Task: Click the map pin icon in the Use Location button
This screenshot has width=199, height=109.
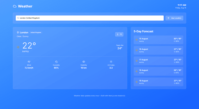Action: click(x=168, y=18)
